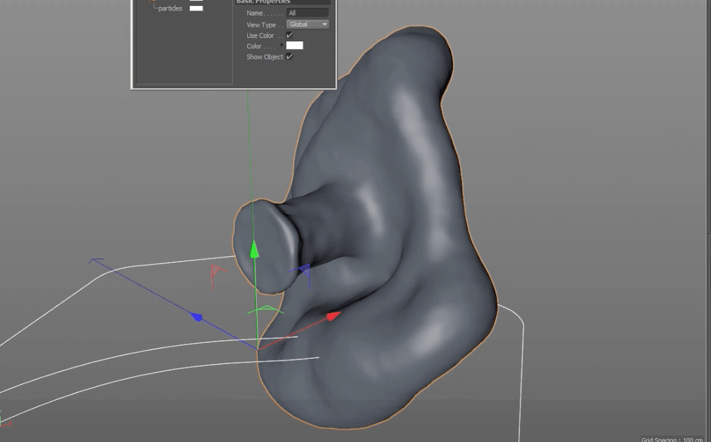The image size is (711, 442).
Task: Click the blue Z-axis cone handle
Action: (x=196, y=316)
